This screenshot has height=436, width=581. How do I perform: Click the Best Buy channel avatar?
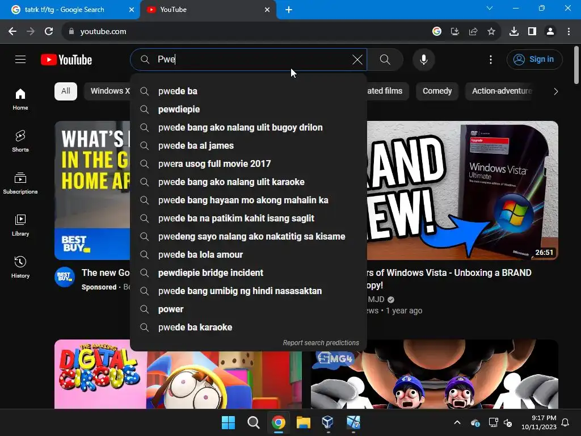point(65,277)
